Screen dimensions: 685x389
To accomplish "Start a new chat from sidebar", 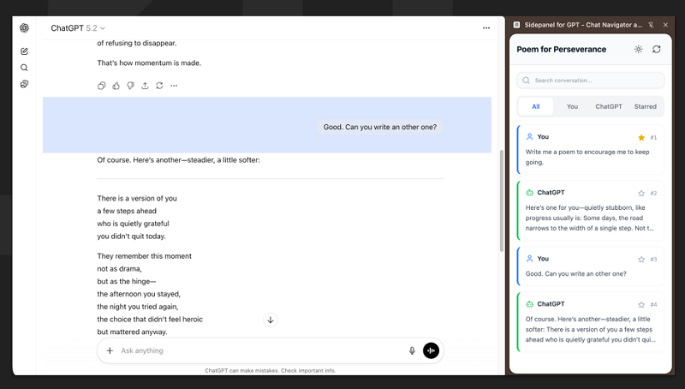I will [25, 51].
